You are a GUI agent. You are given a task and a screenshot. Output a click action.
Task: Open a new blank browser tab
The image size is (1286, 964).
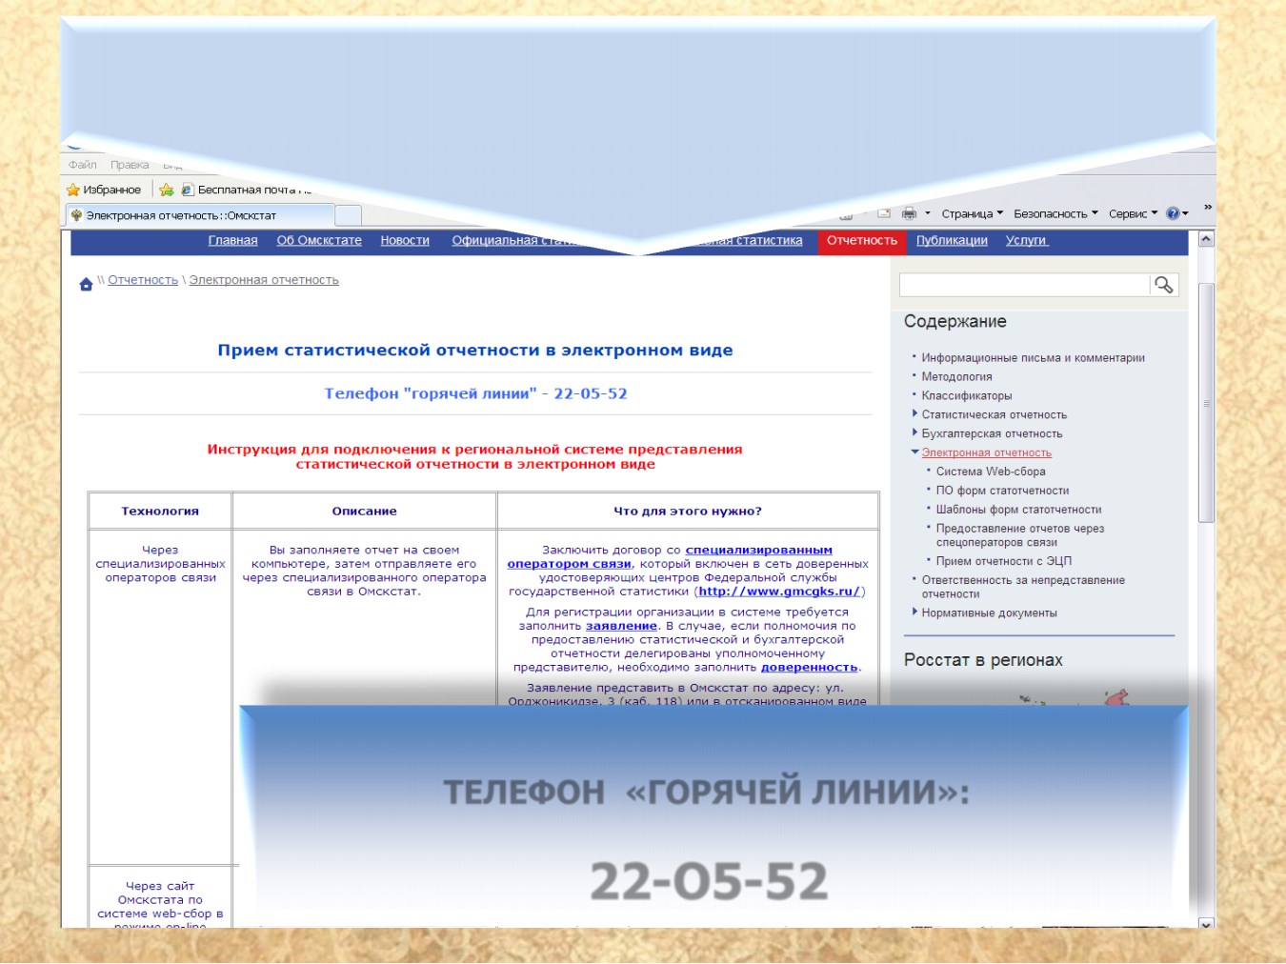click(349, 215)
